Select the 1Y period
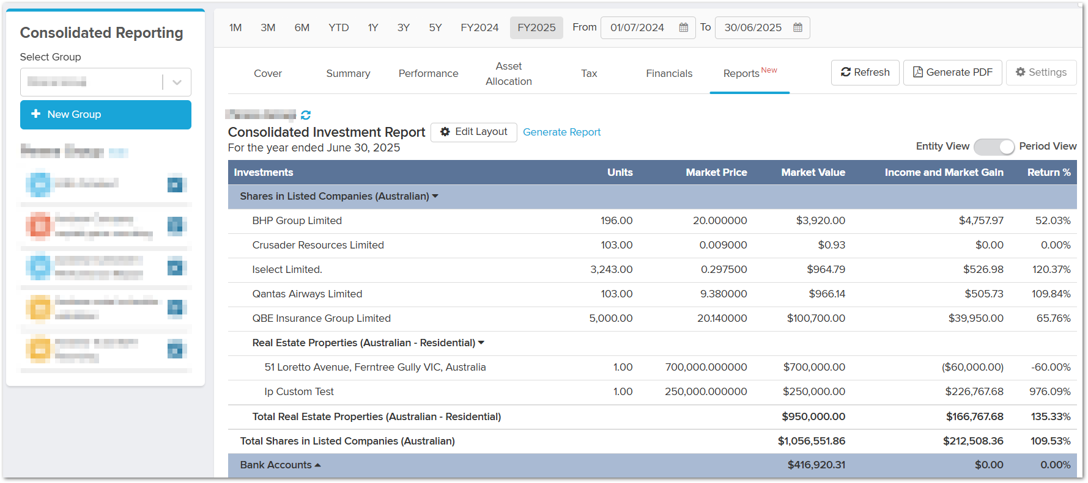This screenshot has width=1088, height=483. pyautogui.click(x=373, y=27)
